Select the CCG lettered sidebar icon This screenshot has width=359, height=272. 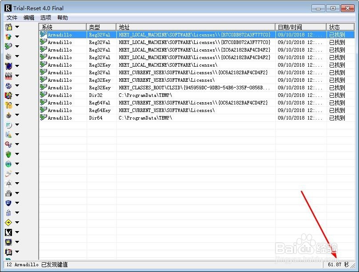8,76
